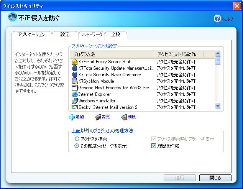Open the ネットワーク tab
The height and width of the screenshot is (189, 243).
point(92,35)
